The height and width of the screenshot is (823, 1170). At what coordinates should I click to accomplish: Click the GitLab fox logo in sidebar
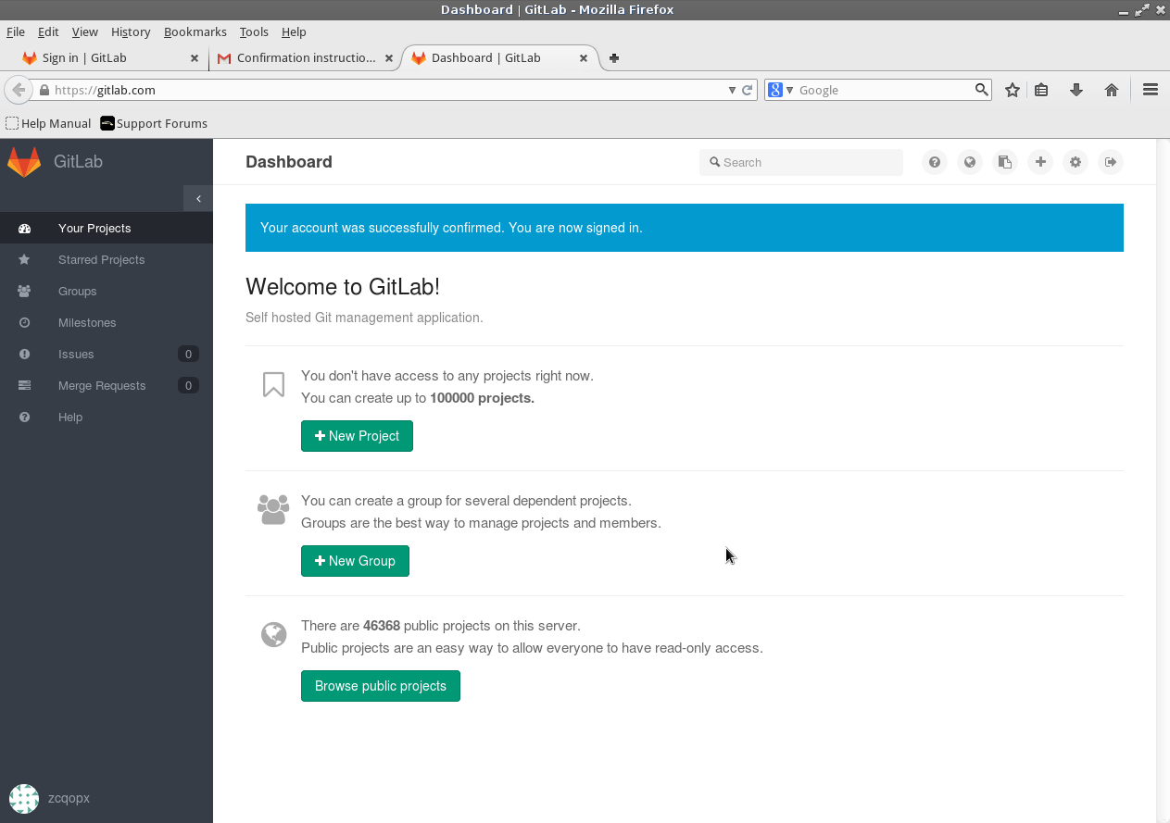click(24, 161)
